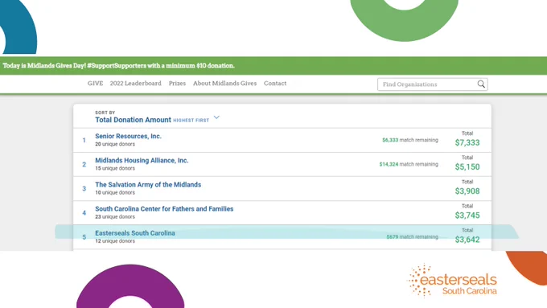Open the 2022 Leaderboard page
The height and width of the screenshot is (308, 547).
coord(136,84)
